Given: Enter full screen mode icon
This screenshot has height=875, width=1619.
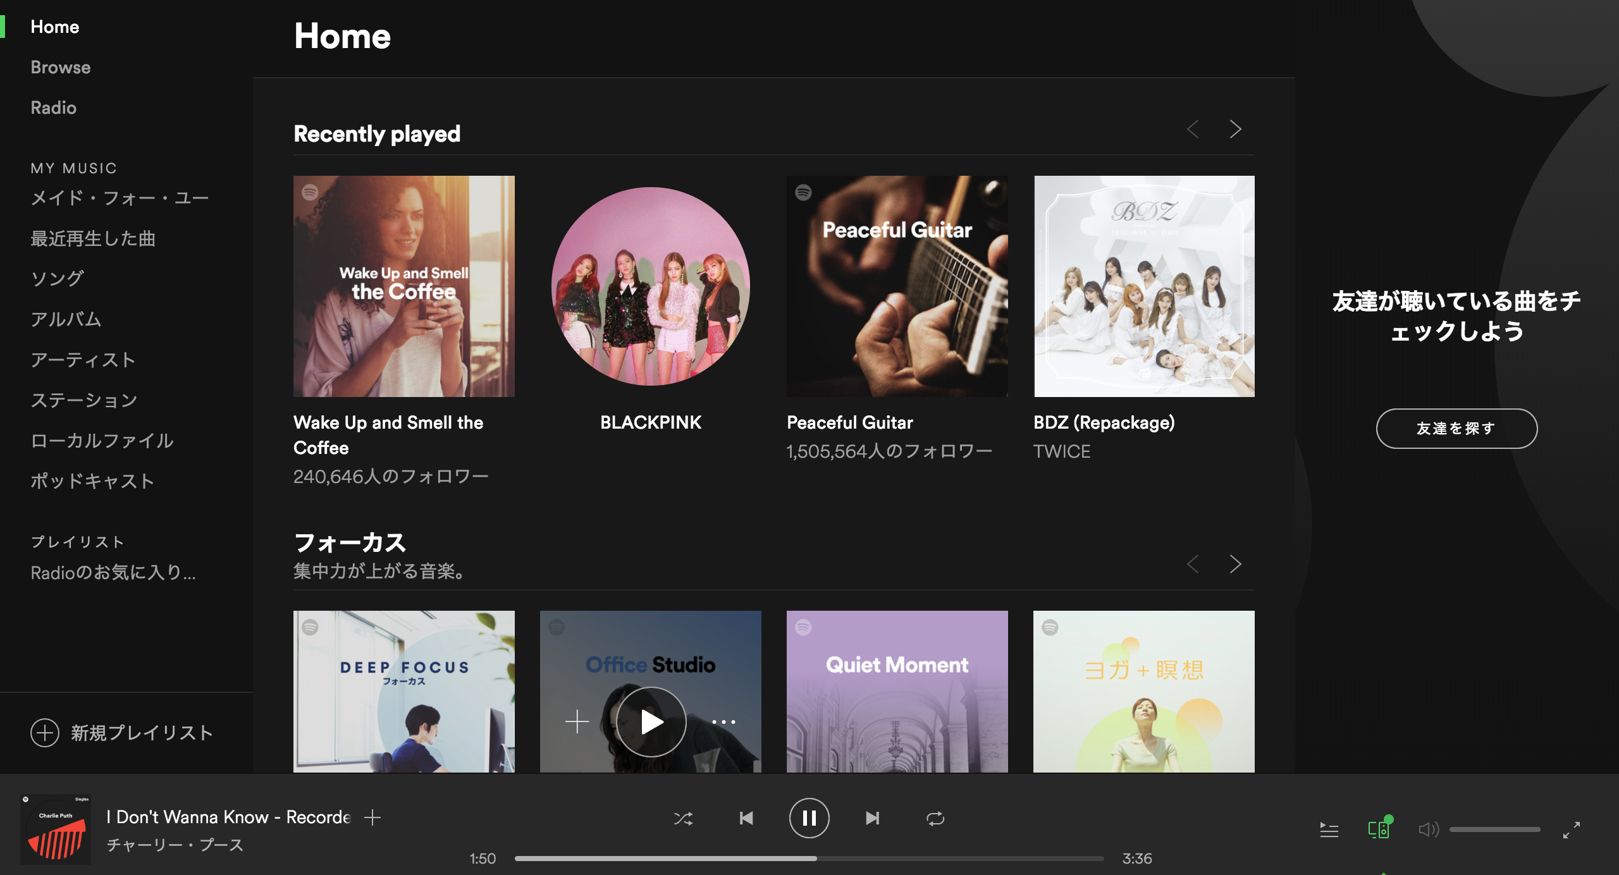Looking at the screenshot, I should [1572, 829].
